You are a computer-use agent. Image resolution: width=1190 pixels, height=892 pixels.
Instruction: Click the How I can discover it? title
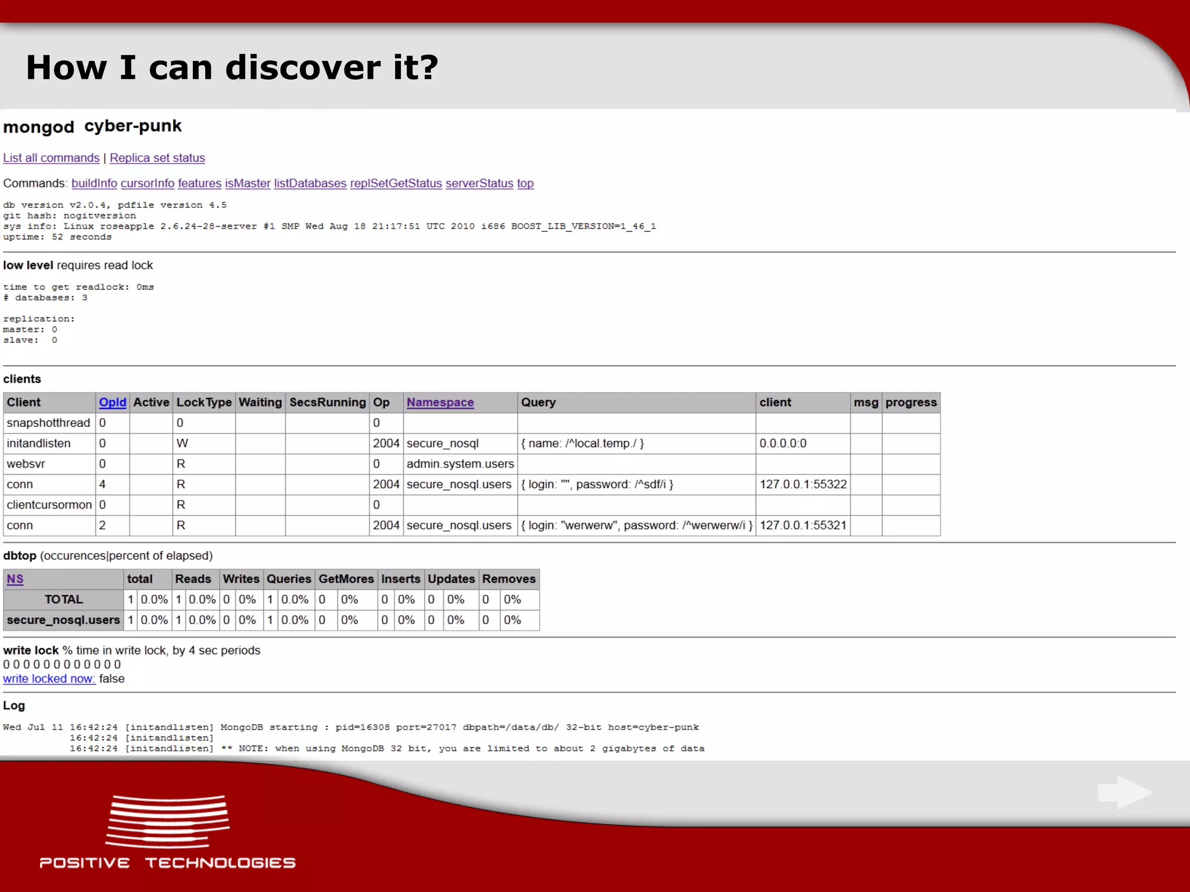232,67
